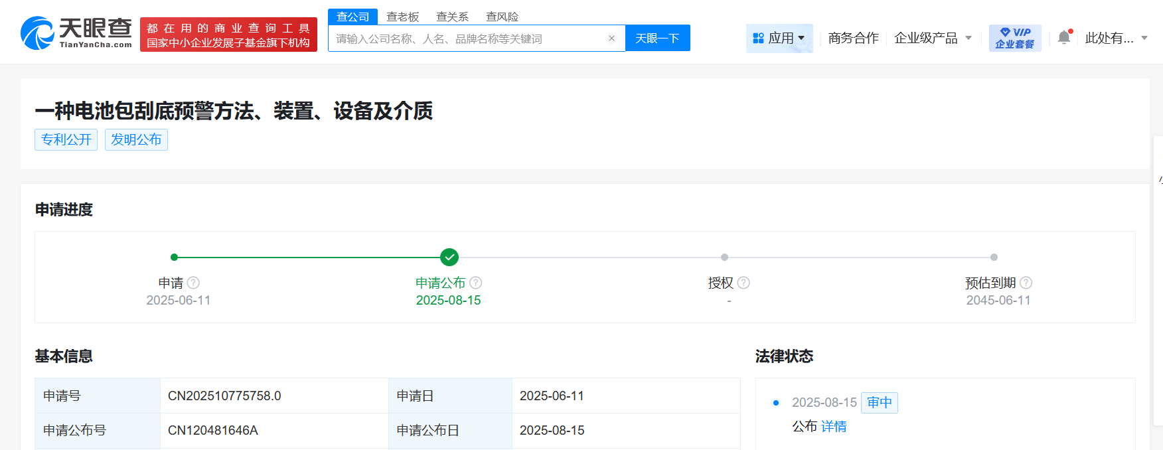Expand the 企业级产品 dropdown

coord(933,38)
